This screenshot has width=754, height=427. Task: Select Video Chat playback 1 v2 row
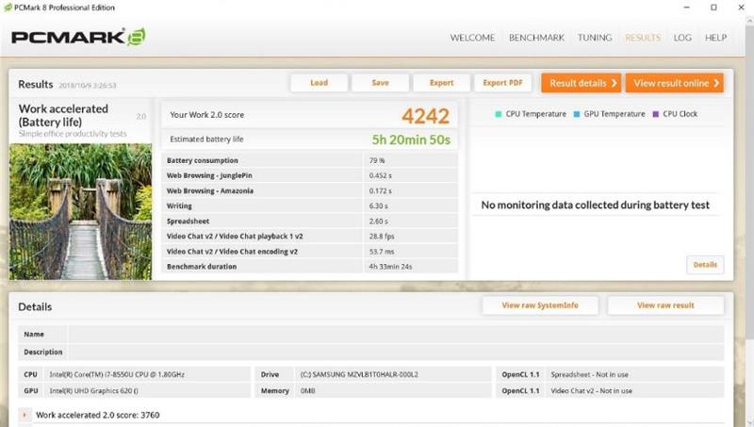tap(310, 236)
